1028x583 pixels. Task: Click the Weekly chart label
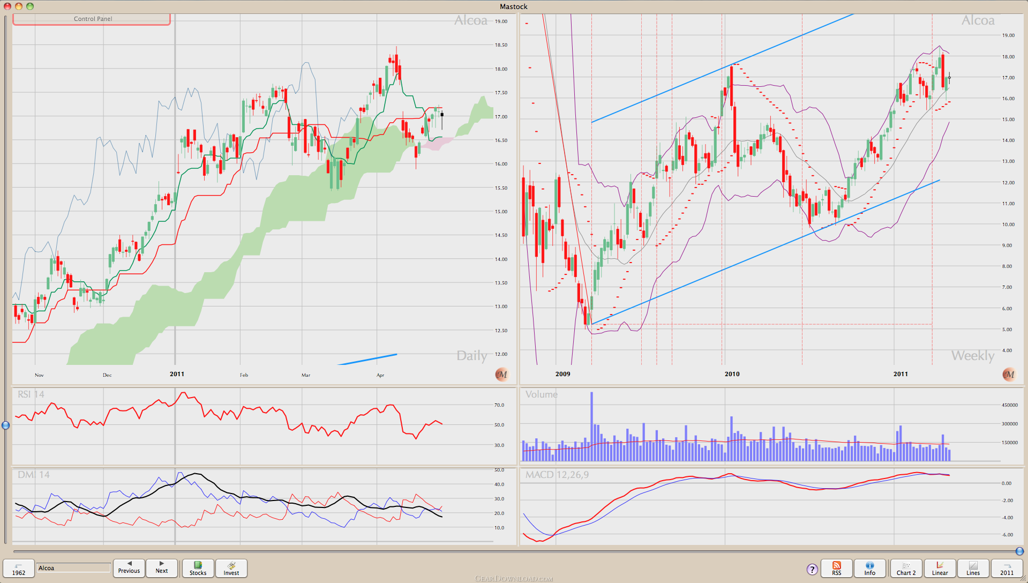coord(972,356)
